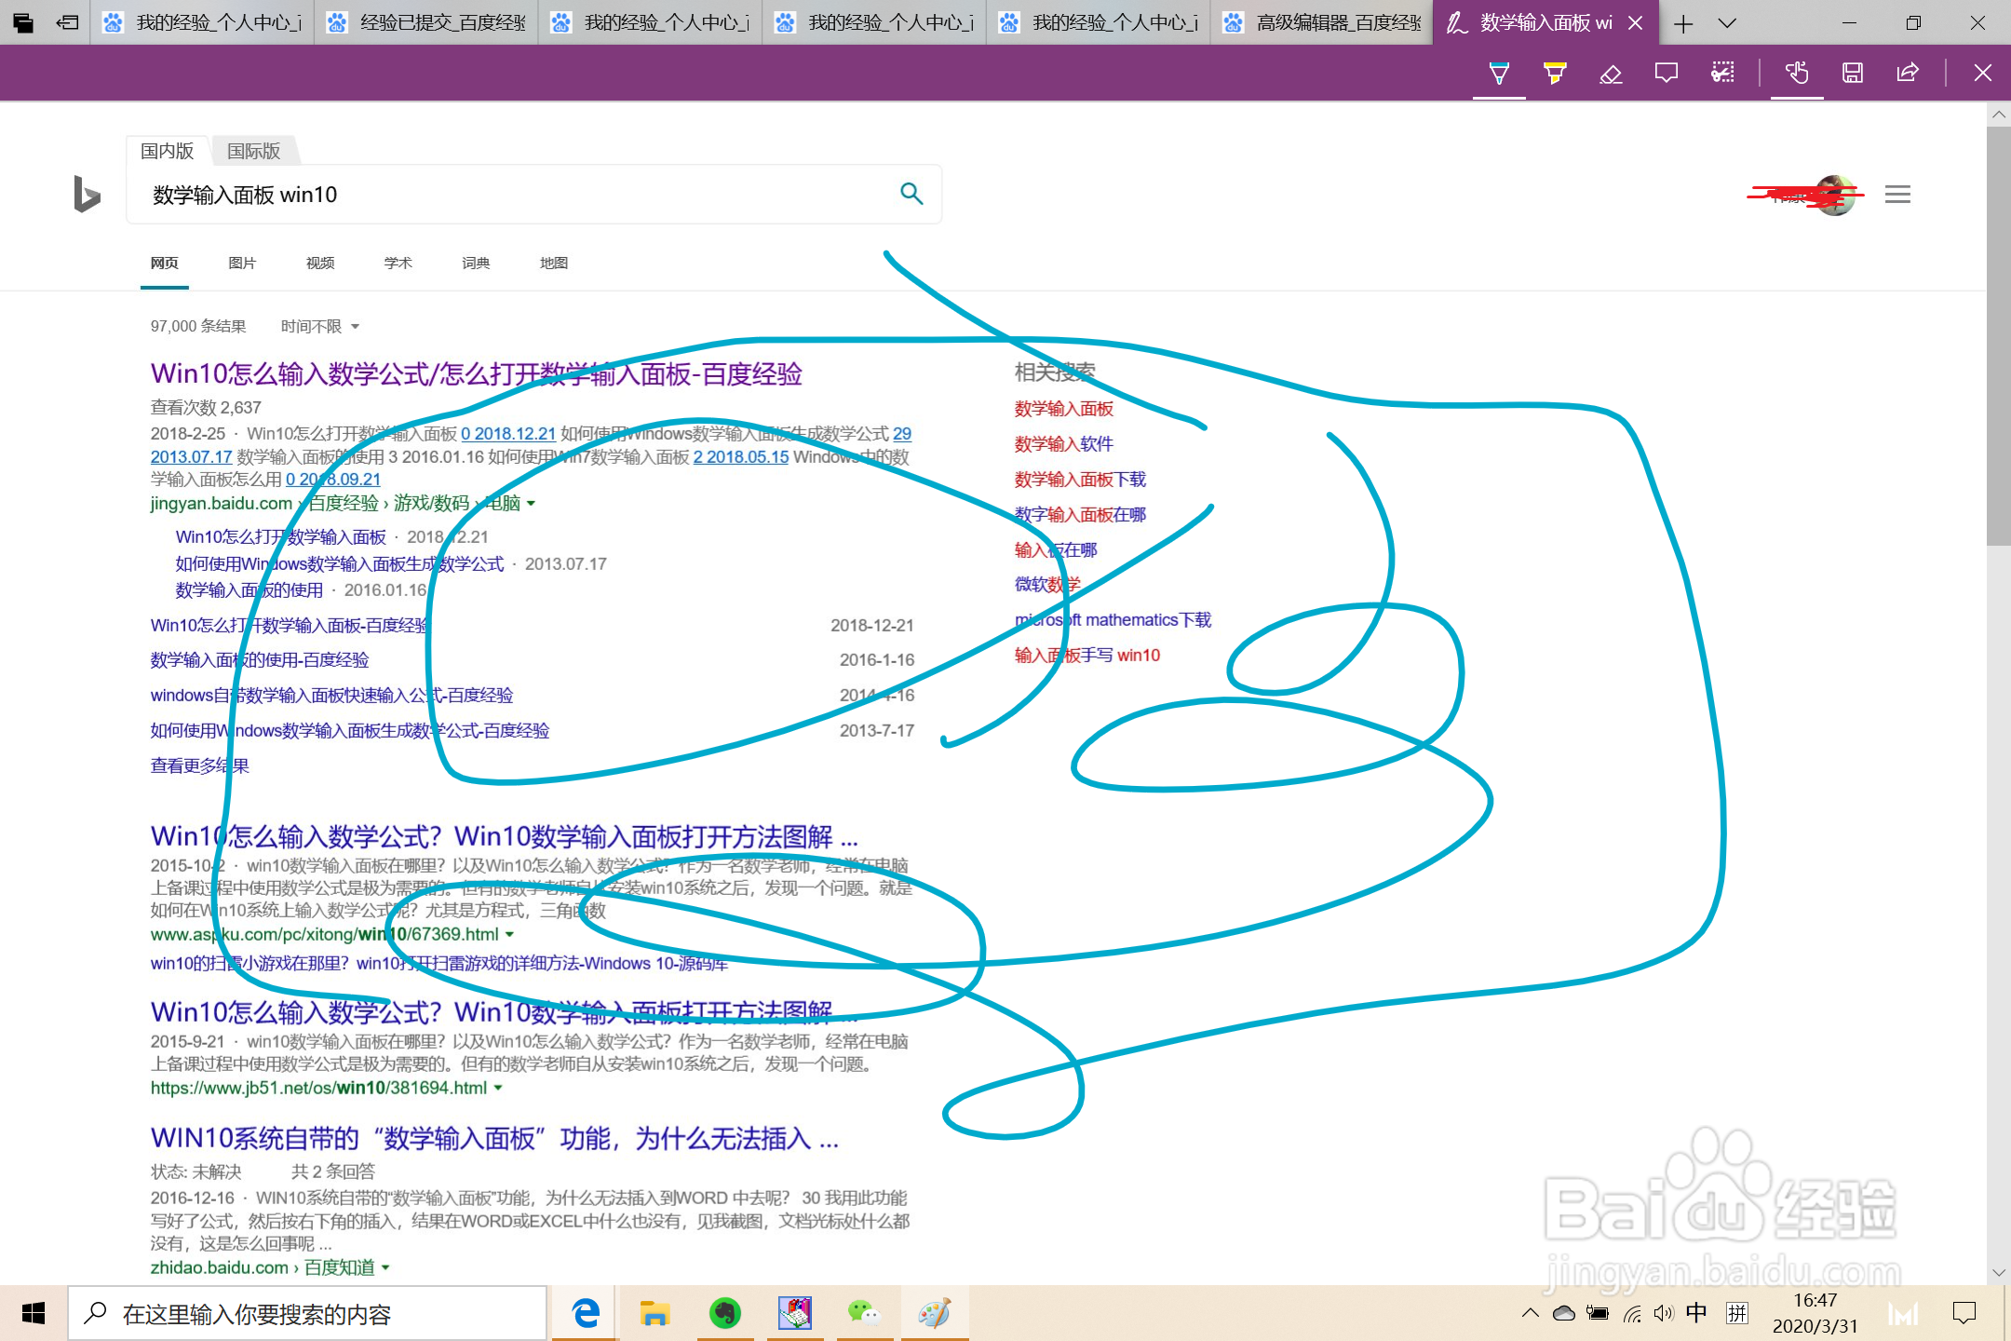Share the web note
Viewport: 2011px width, 1341px height.
(x=1908, y=74)
